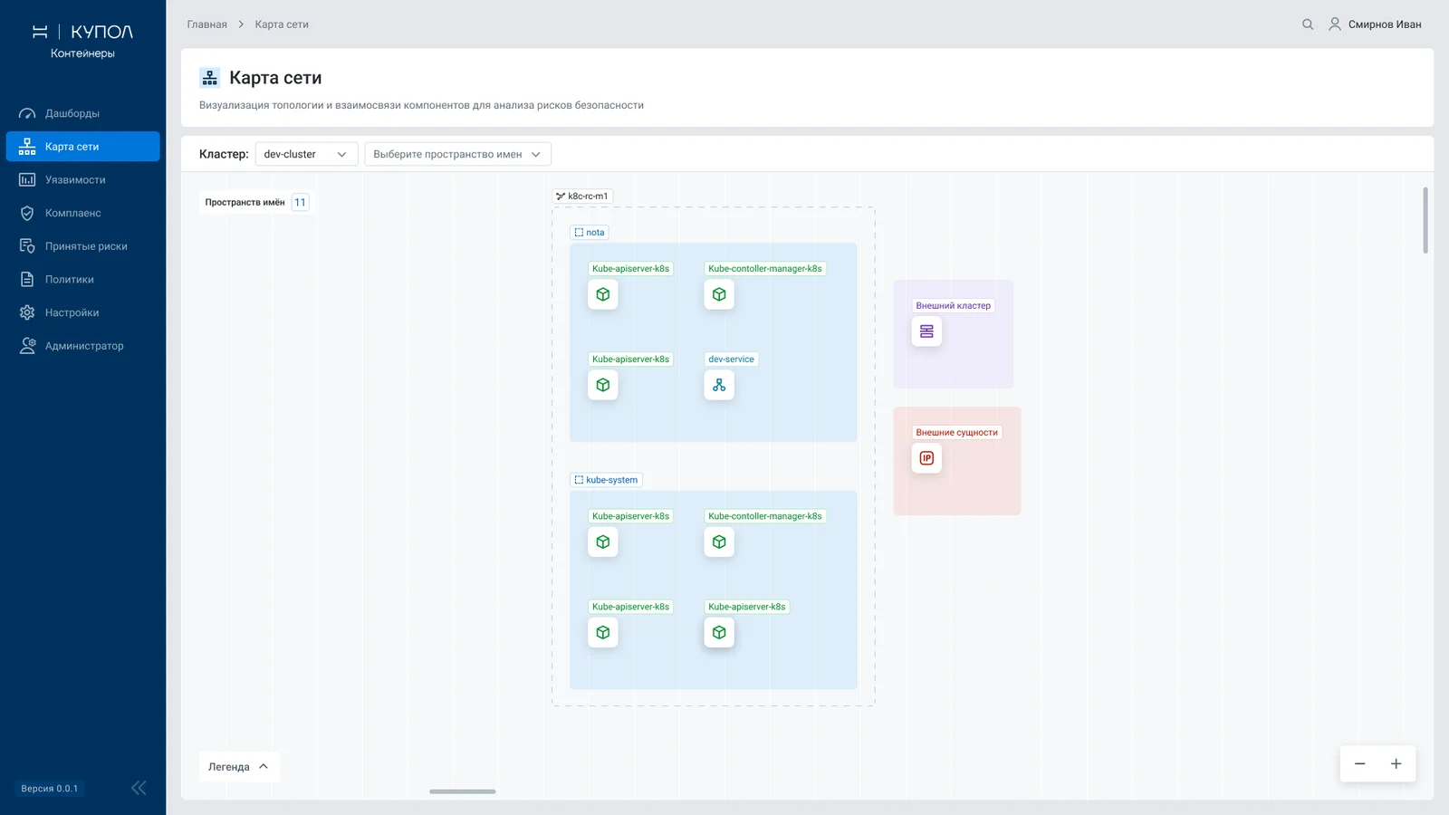
Task: Zoom in with the plus button
Action: point(1396,763)
